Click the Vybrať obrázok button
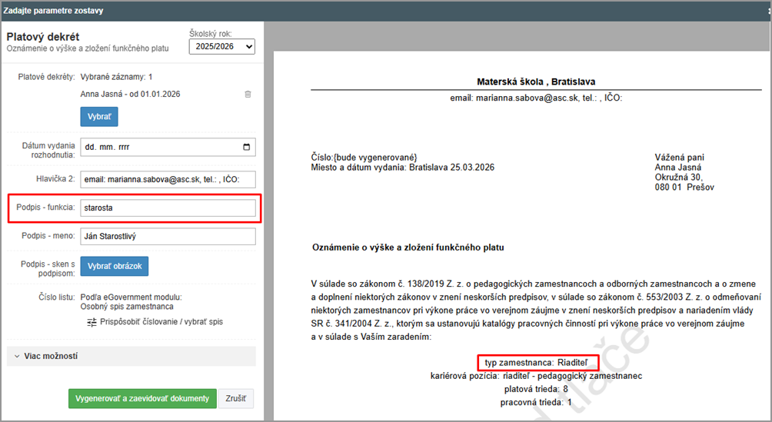This screenshot has height=422, width=772. [115, 266]
